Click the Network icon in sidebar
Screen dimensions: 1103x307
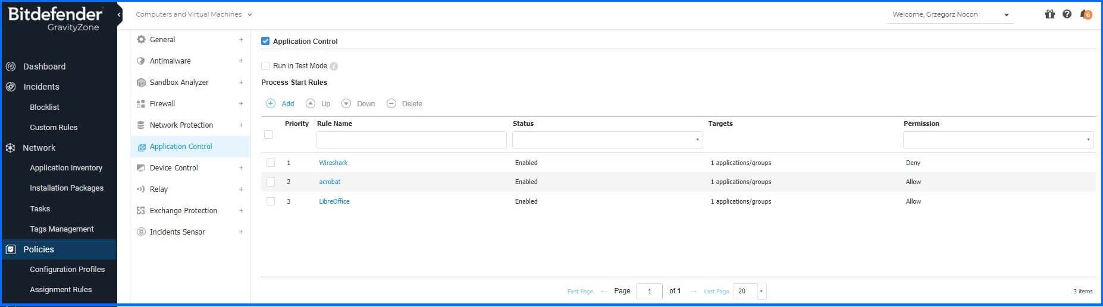point(11,148)
